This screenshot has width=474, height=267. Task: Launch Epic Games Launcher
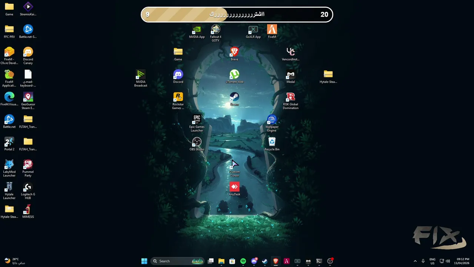[x=197, y=123]
